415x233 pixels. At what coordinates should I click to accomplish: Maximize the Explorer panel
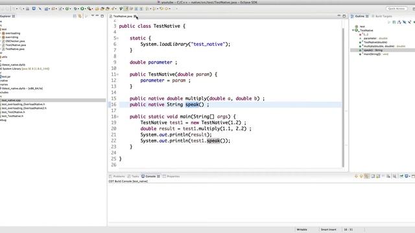point(102,16)
